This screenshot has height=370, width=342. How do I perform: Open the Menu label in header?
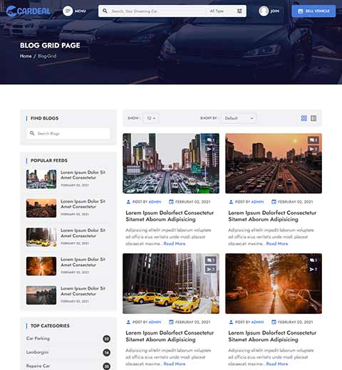click(x=81, y=11)
